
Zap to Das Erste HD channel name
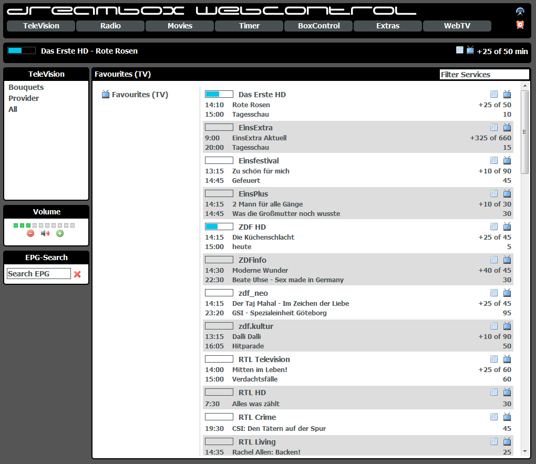point(262,95)
